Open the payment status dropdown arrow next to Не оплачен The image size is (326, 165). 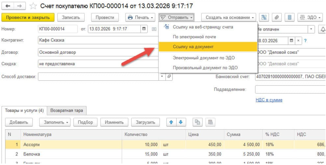(x=311, y=29)
